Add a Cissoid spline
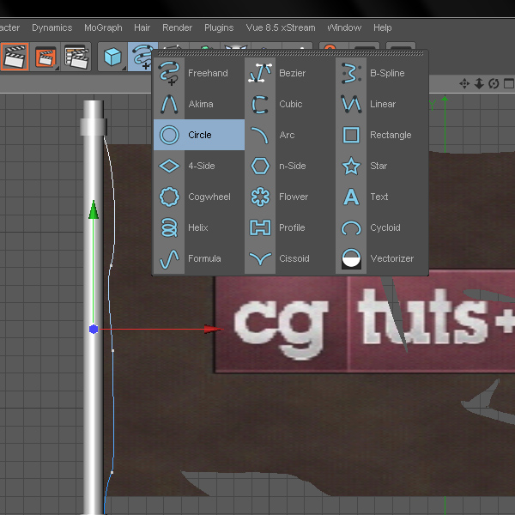The width and height of the screenshot is (515, 515). click(x=290, y=258)
